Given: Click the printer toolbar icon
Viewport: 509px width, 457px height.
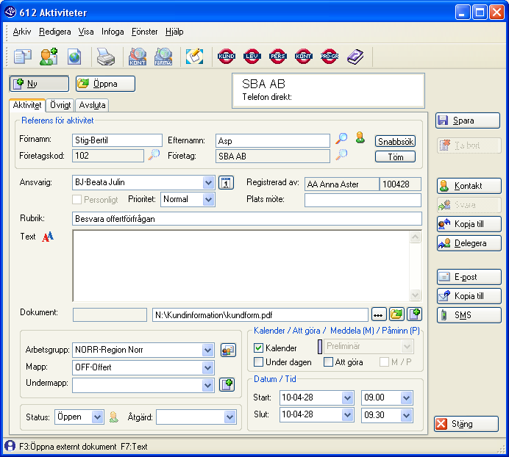Looking at the screenshot, I should pos(106,57).
